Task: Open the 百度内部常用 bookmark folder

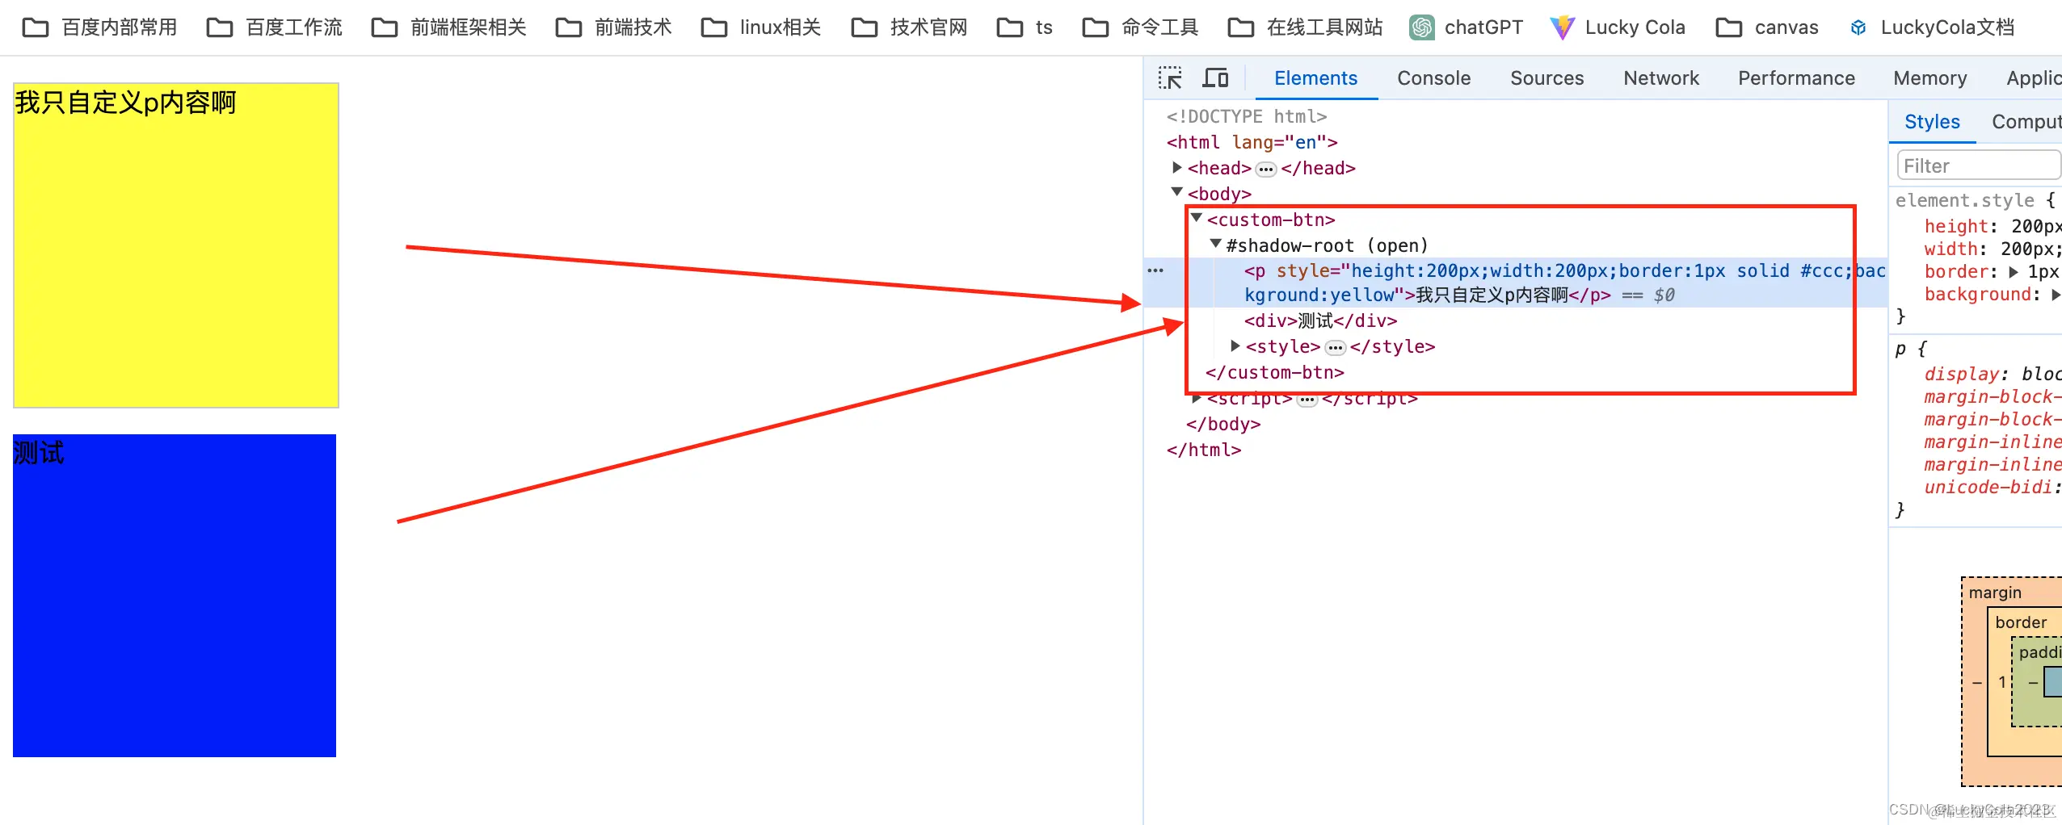Action: coord(99,27)
